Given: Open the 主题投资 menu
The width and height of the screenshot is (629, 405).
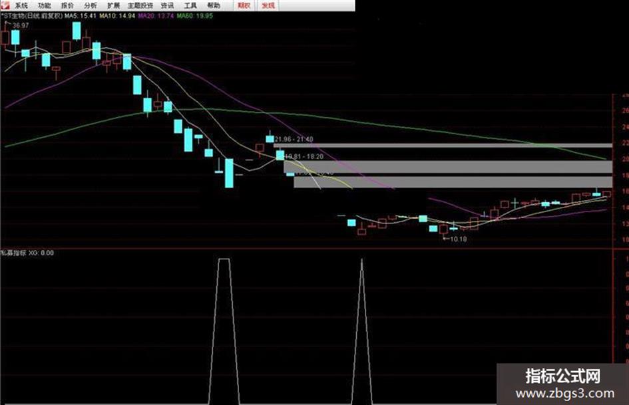Looking at the screenshot, I should (x=140, y=5).
